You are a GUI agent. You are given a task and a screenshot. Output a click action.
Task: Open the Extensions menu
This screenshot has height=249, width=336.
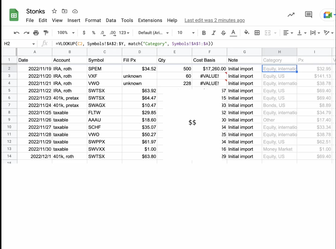click(x=150, y=20)
